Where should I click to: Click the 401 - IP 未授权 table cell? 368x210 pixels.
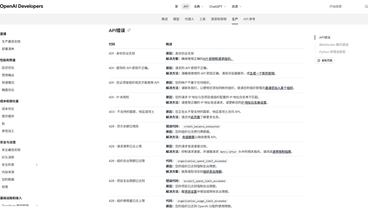tap(119, 97)
